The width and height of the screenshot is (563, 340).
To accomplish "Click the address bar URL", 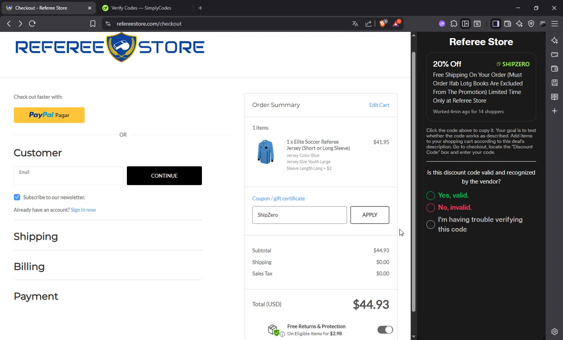I will point(149,24).
